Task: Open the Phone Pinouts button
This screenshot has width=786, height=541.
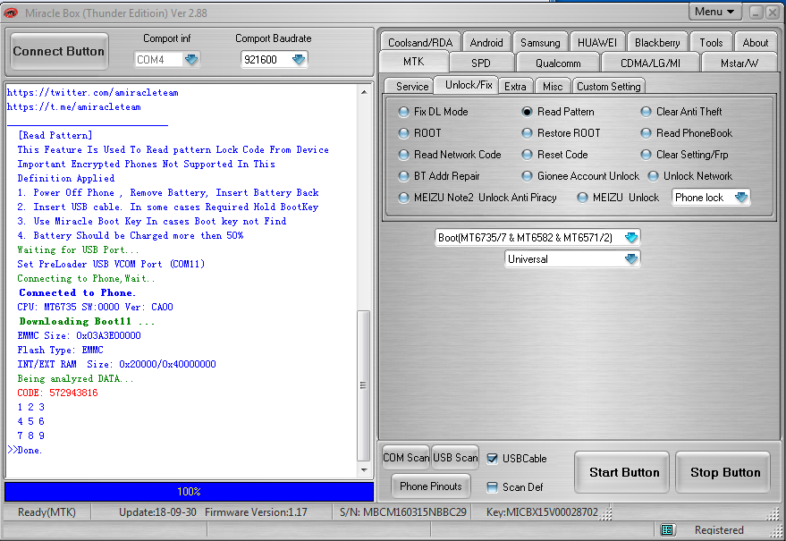Action: [431, 486]
